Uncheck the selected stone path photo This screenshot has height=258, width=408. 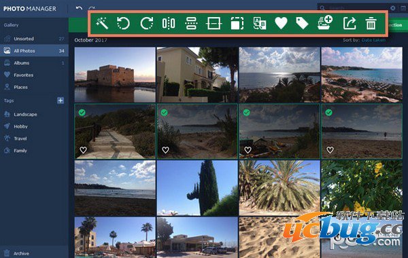(x=82, y=113)
